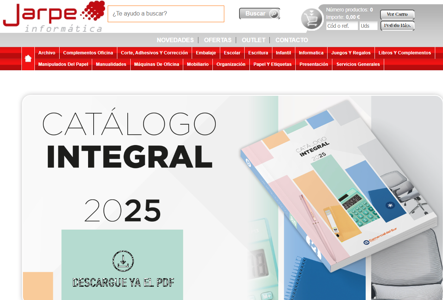
Task: Choose Papel Y Etiquetas menu item
Action: pos(272,64)
